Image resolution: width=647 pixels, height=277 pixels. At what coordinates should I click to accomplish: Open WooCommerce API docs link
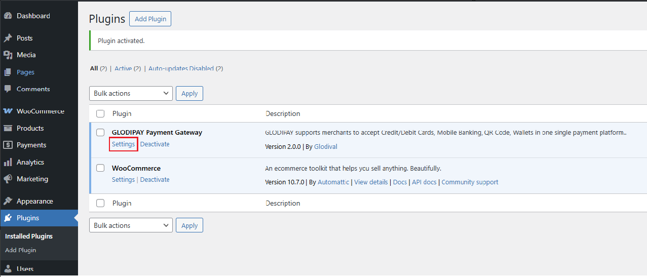pyautogui.click(x=424, y=182)
